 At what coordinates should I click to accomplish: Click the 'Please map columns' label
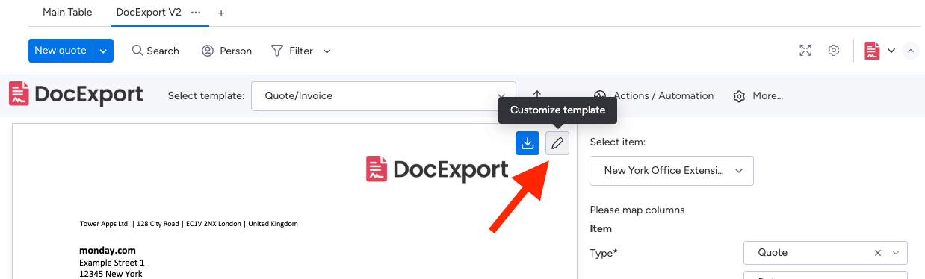click(637, 210)
